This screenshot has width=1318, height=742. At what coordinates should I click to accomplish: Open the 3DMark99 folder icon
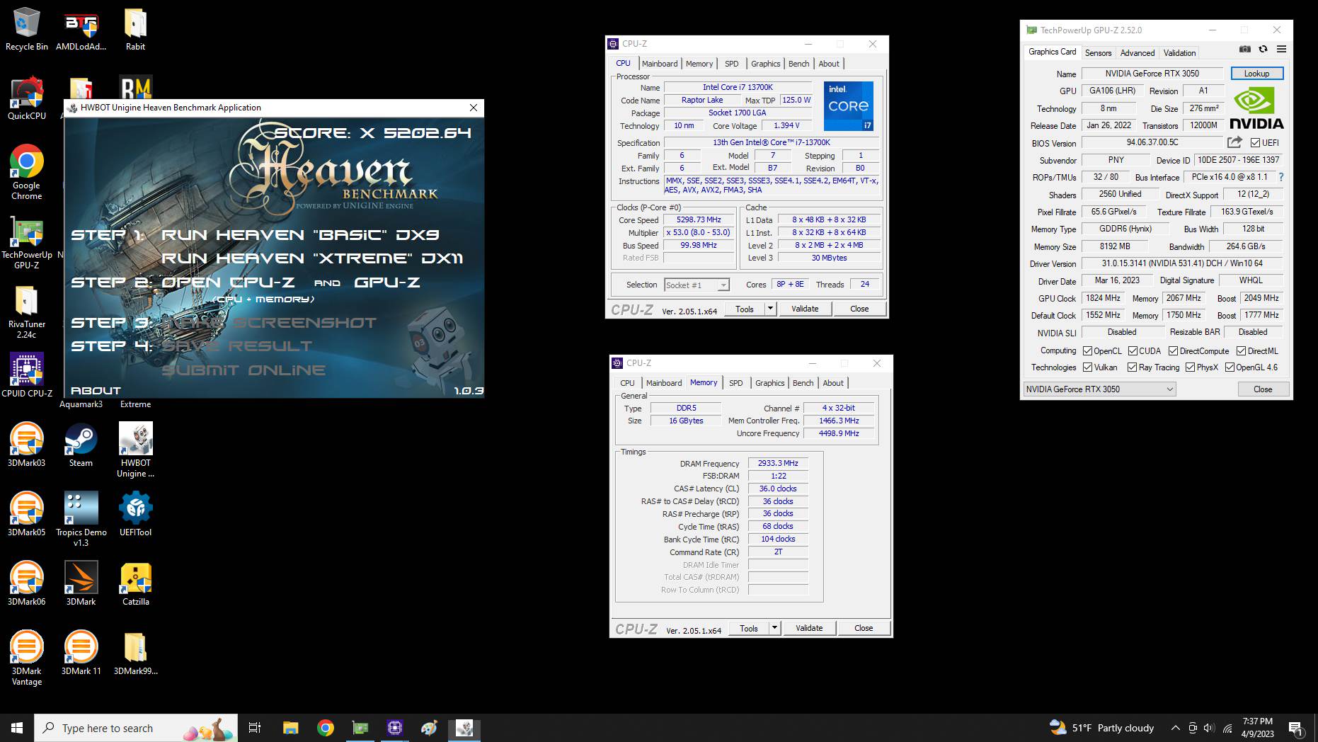135,653
